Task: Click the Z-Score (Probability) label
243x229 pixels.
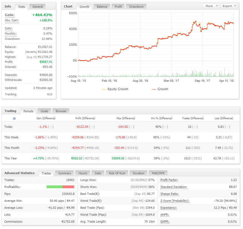Action: (x=175, y=201)
